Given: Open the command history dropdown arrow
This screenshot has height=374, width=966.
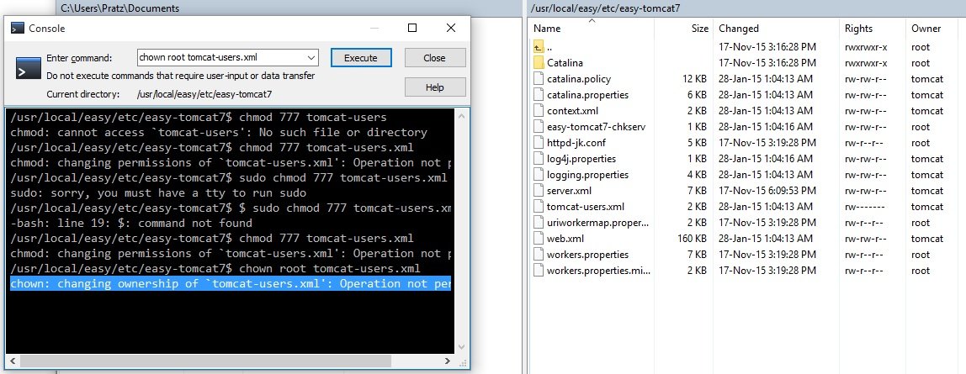Looking at the screenshot, I should coord(312,58).
